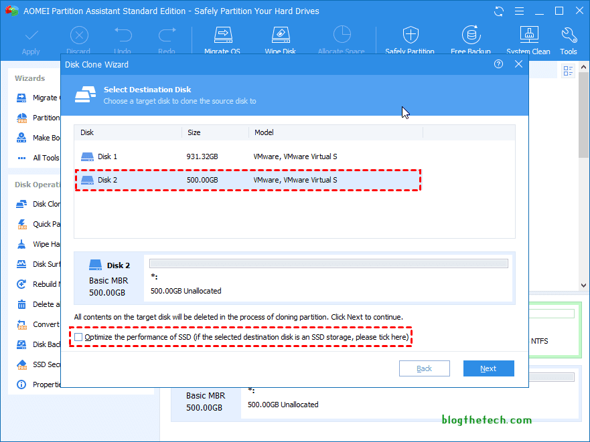The height and width of the screenshot is (442, 590).
Task: Click the Back button in wizard
Action: tap(424, 368)
